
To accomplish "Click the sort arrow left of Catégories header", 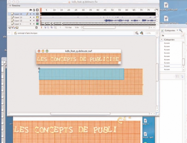I will (161, 40).
